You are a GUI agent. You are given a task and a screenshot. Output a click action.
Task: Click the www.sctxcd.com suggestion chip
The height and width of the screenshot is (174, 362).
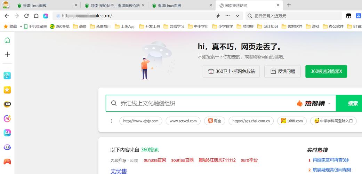click(x=183, y=121)
